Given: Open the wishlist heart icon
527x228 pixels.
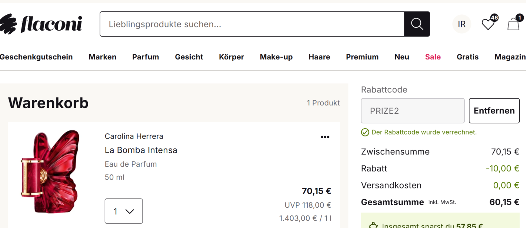Looking at the screenshot, I should pos(488,24).
